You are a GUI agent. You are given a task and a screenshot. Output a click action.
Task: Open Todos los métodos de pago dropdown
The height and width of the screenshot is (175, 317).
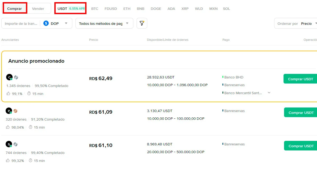click(104, 23)
